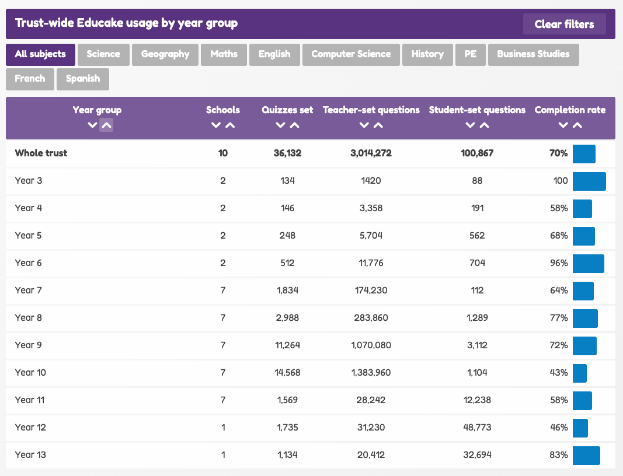This screenshot has height=476, width=623.
Task: Click the 3,014,272 teacher-set questions value
Action: pos(371,153)
